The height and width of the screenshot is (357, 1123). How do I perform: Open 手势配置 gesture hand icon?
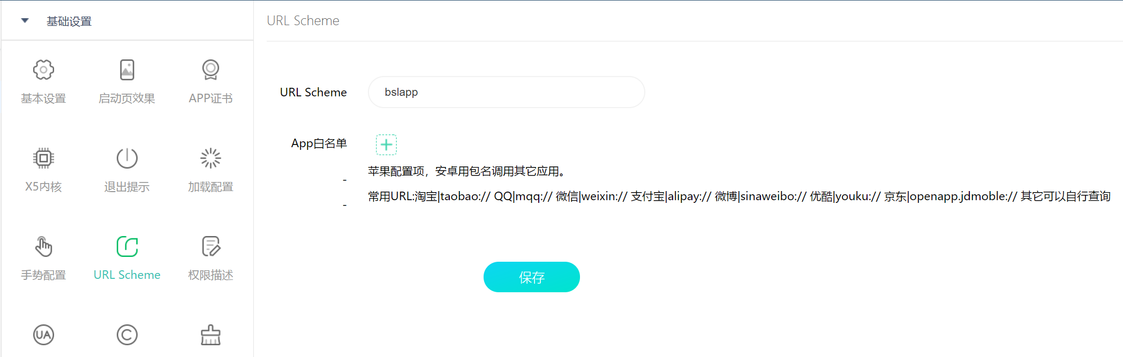43,246
